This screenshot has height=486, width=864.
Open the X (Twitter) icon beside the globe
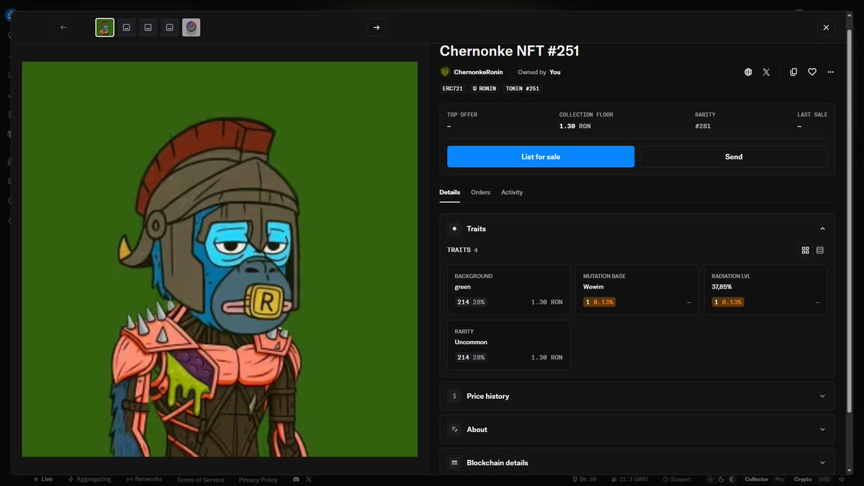click(766, 72)
